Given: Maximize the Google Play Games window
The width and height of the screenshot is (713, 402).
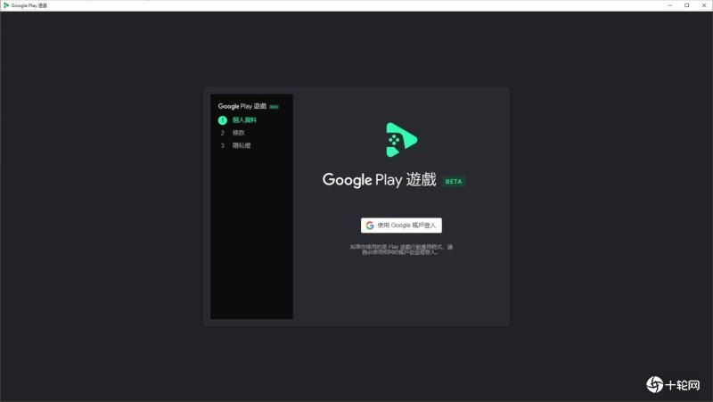Looking at the screenshot, I should click(686, 5).
